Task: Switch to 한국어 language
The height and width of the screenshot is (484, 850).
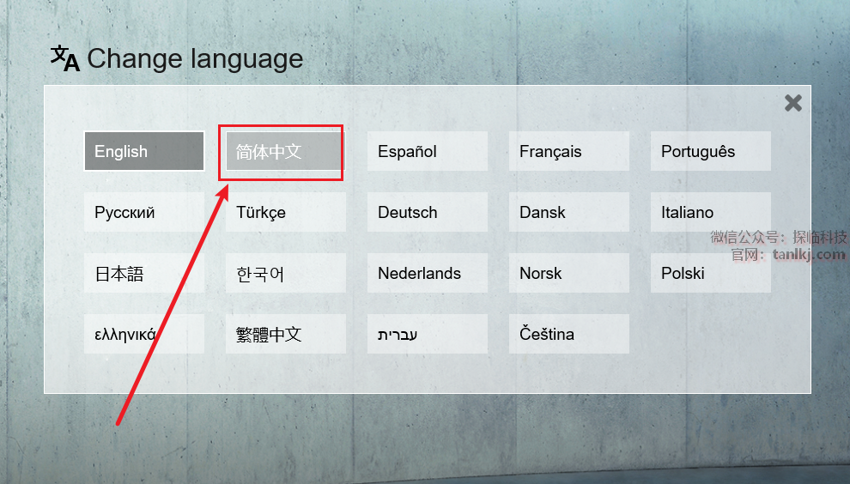Action: [286, 273]
